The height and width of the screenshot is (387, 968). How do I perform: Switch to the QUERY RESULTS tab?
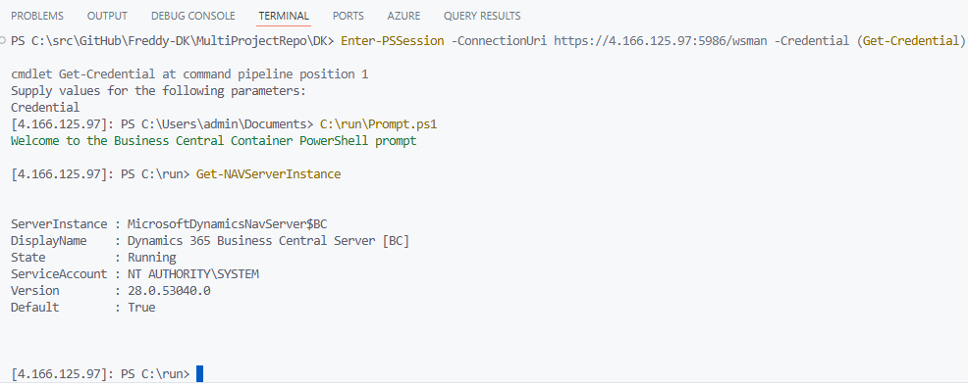(482, 16)
